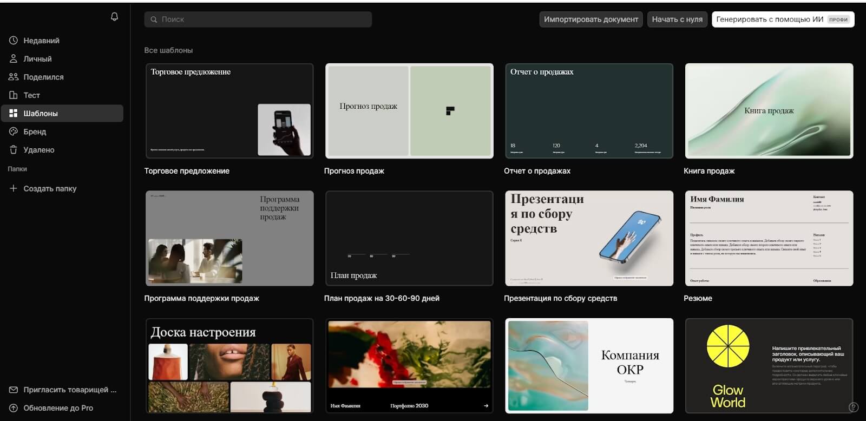Click the plus icon for Создать папку
866x421 pixels.
(x=14, y=188)
